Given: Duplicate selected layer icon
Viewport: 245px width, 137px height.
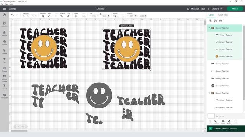Looking at the screenshot, I should [x=215, y=21].
